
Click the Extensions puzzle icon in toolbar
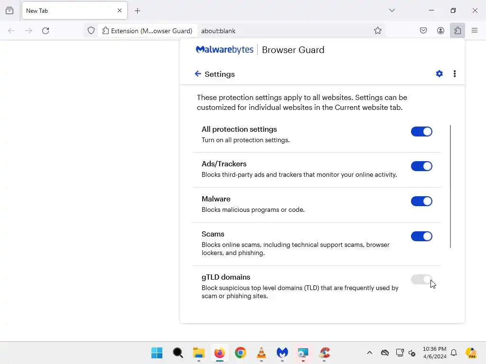tap(458, 31)
